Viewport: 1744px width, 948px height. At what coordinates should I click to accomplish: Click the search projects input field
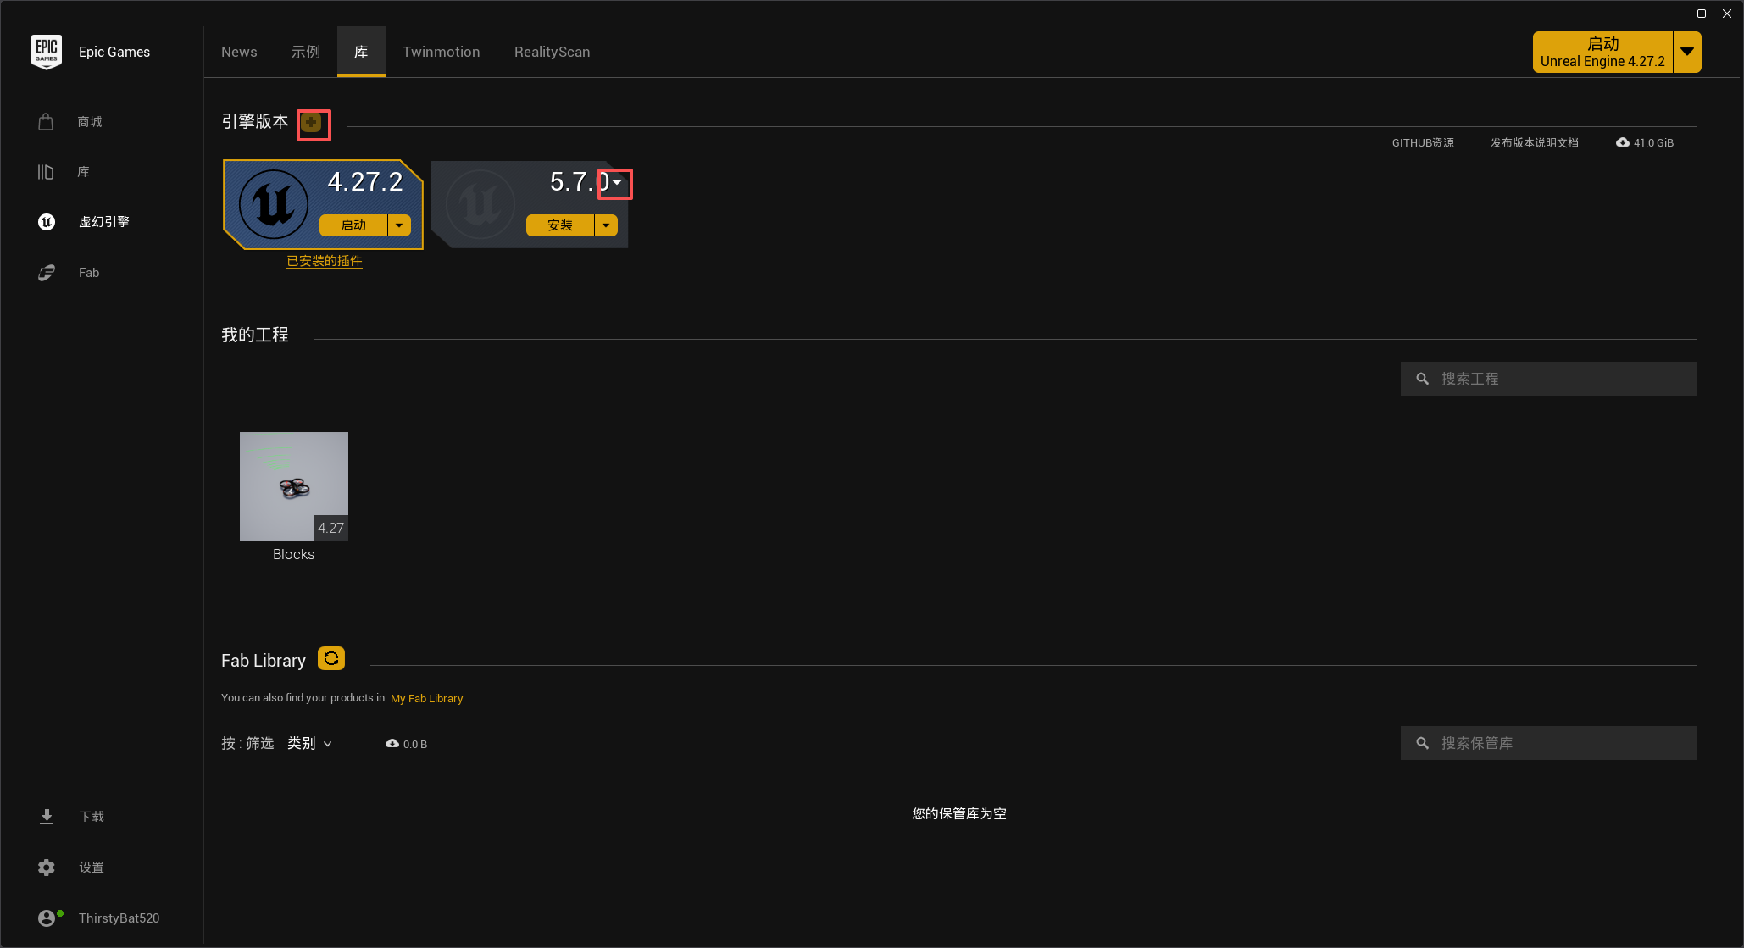(x=1559, y=379)
